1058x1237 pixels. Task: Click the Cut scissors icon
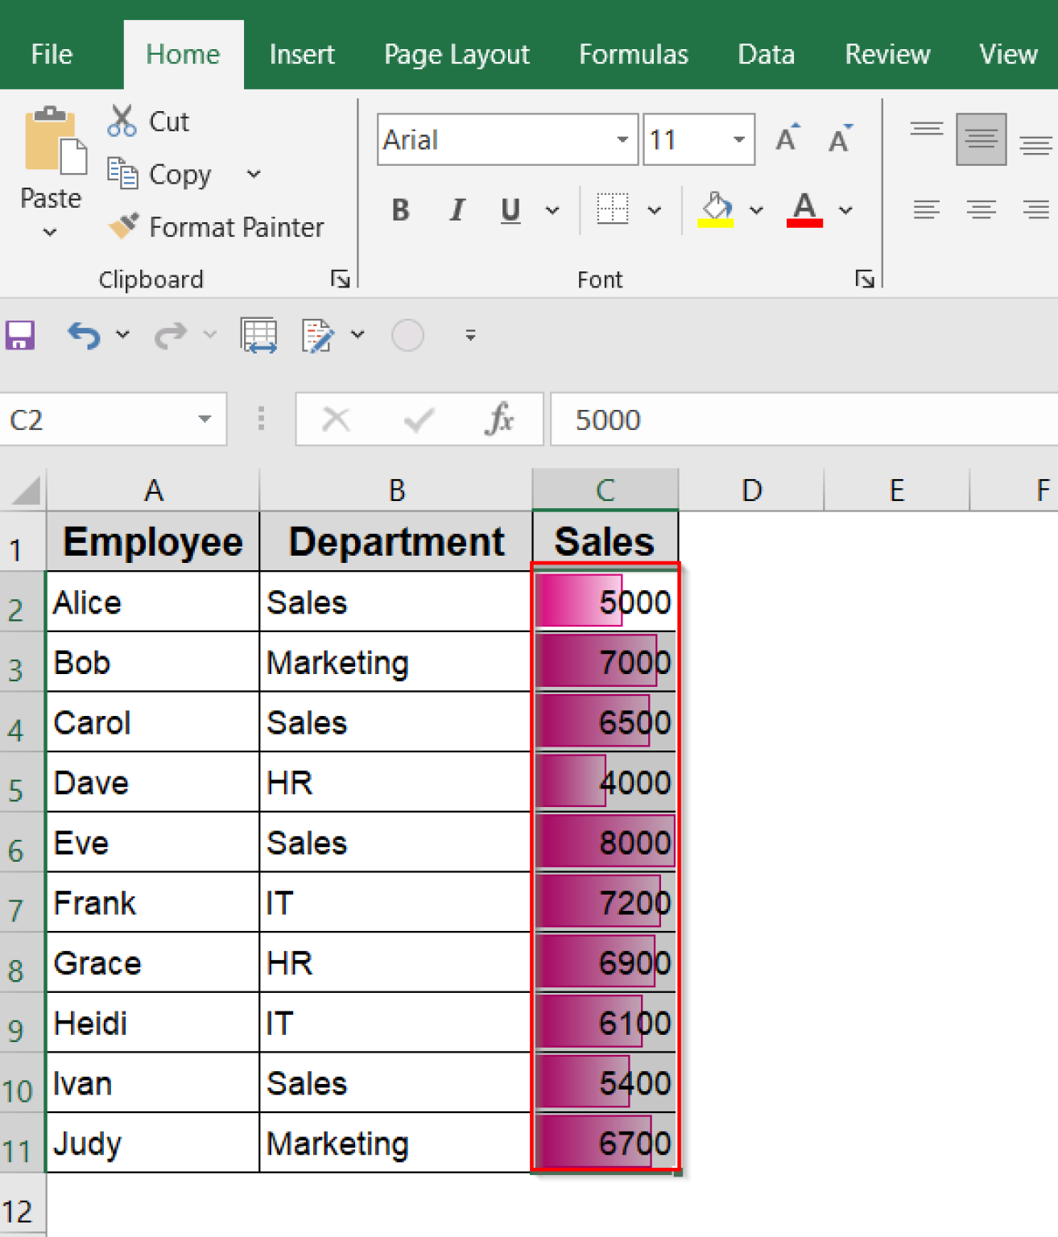click(122, 120)
